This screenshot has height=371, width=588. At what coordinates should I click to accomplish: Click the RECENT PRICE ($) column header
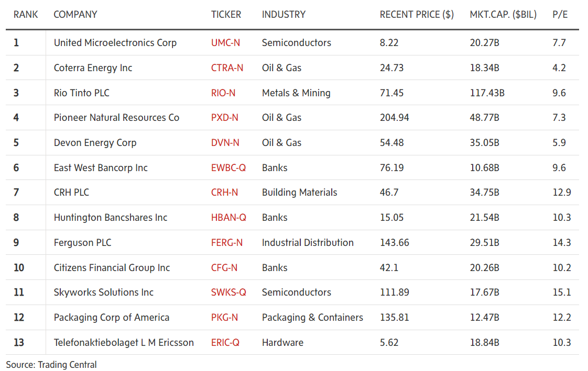pos(417,15)
